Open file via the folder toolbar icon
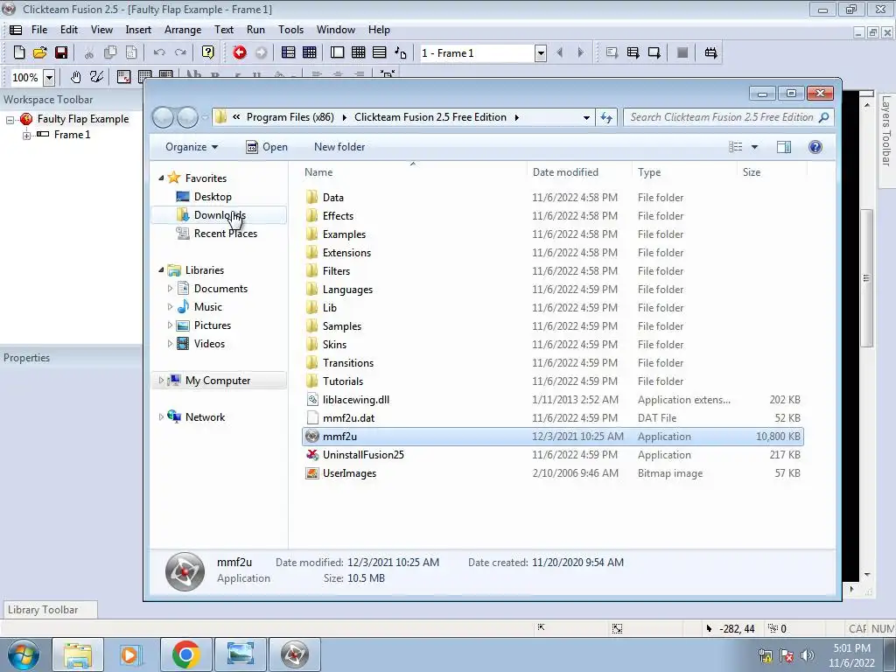This screenshot has height=672, width=896. pyautogui.click(x=39, y=52)
